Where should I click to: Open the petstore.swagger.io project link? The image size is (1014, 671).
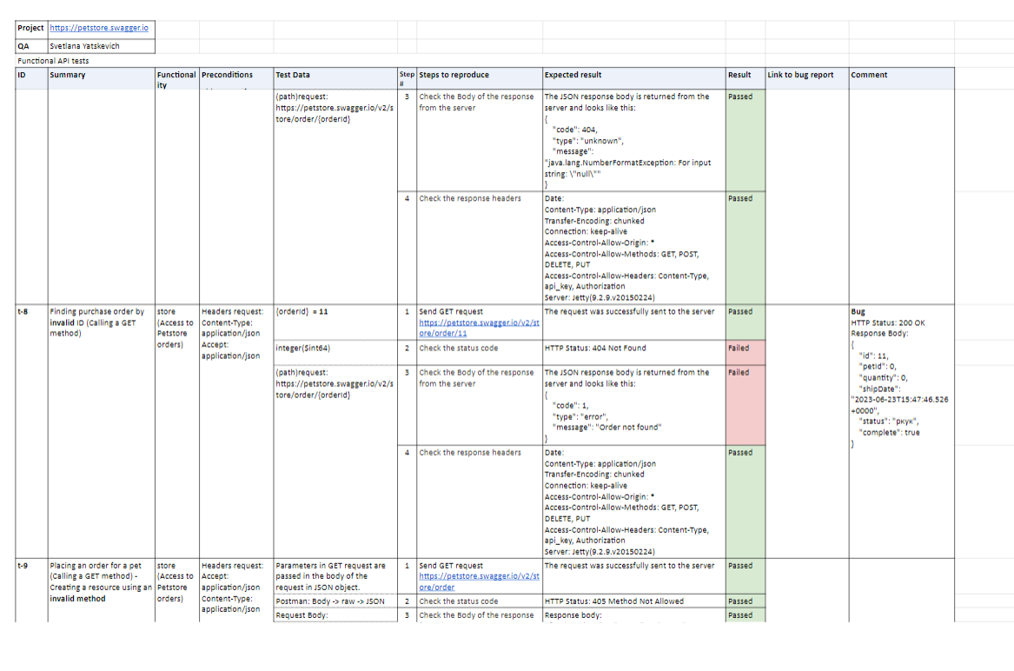pyautogui.click(x=98, y=28)
